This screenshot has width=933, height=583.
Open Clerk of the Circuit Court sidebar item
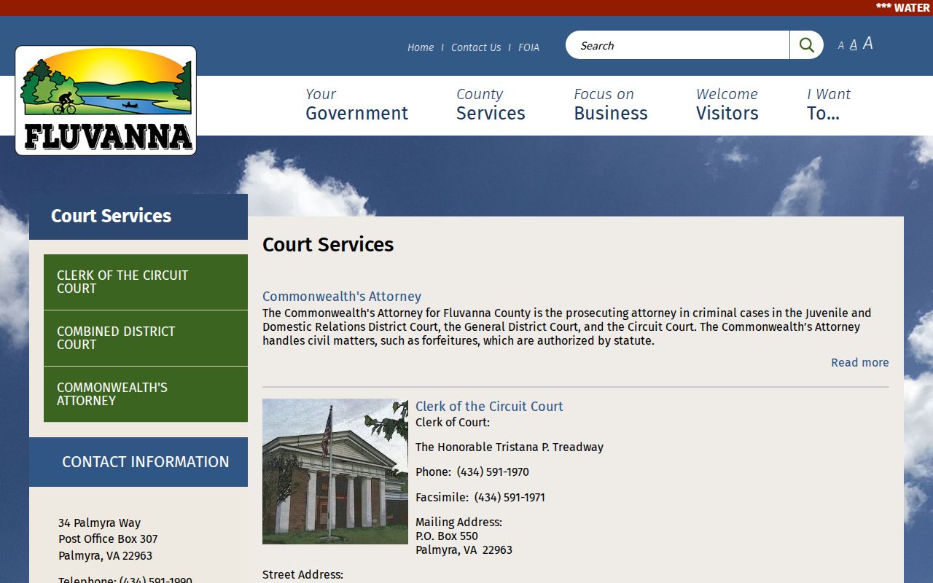pos(146,282)
